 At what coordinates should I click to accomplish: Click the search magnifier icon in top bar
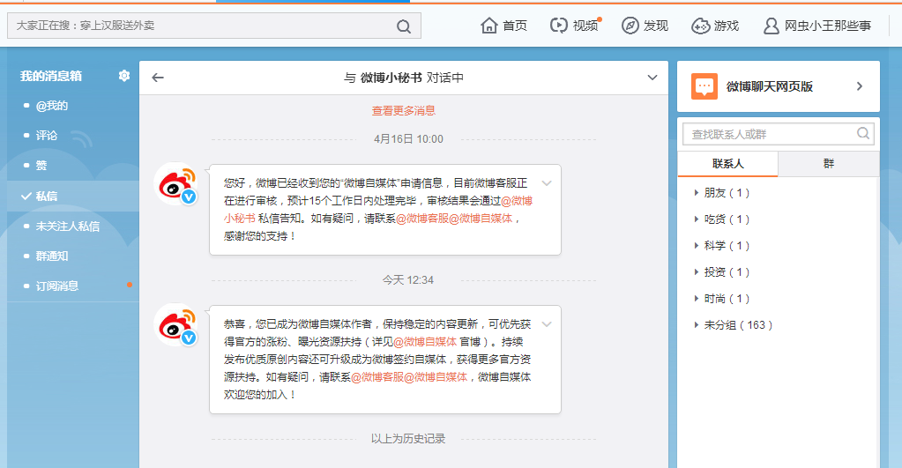(x=404, y=26)
